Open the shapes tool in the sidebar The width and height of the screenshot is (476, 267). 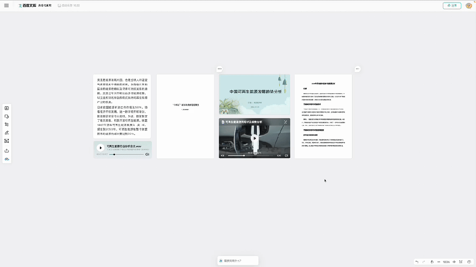(7, 116)
